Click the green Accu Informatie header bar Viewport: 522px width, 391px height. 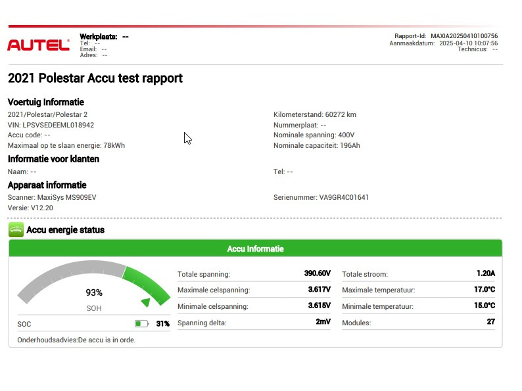click(x=255, y=248)
